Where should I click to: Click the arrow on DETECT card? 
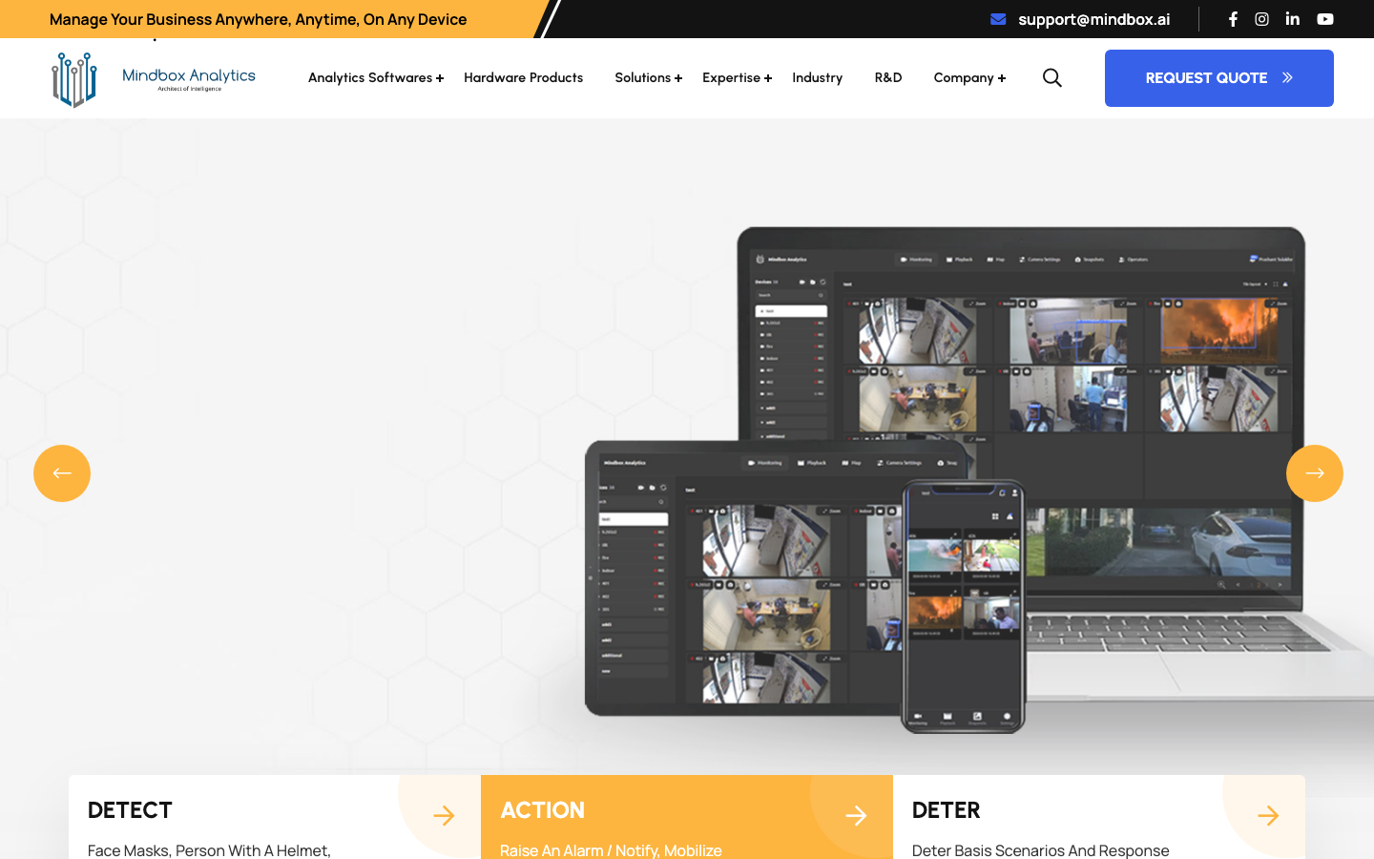click(x=444, y=816)
